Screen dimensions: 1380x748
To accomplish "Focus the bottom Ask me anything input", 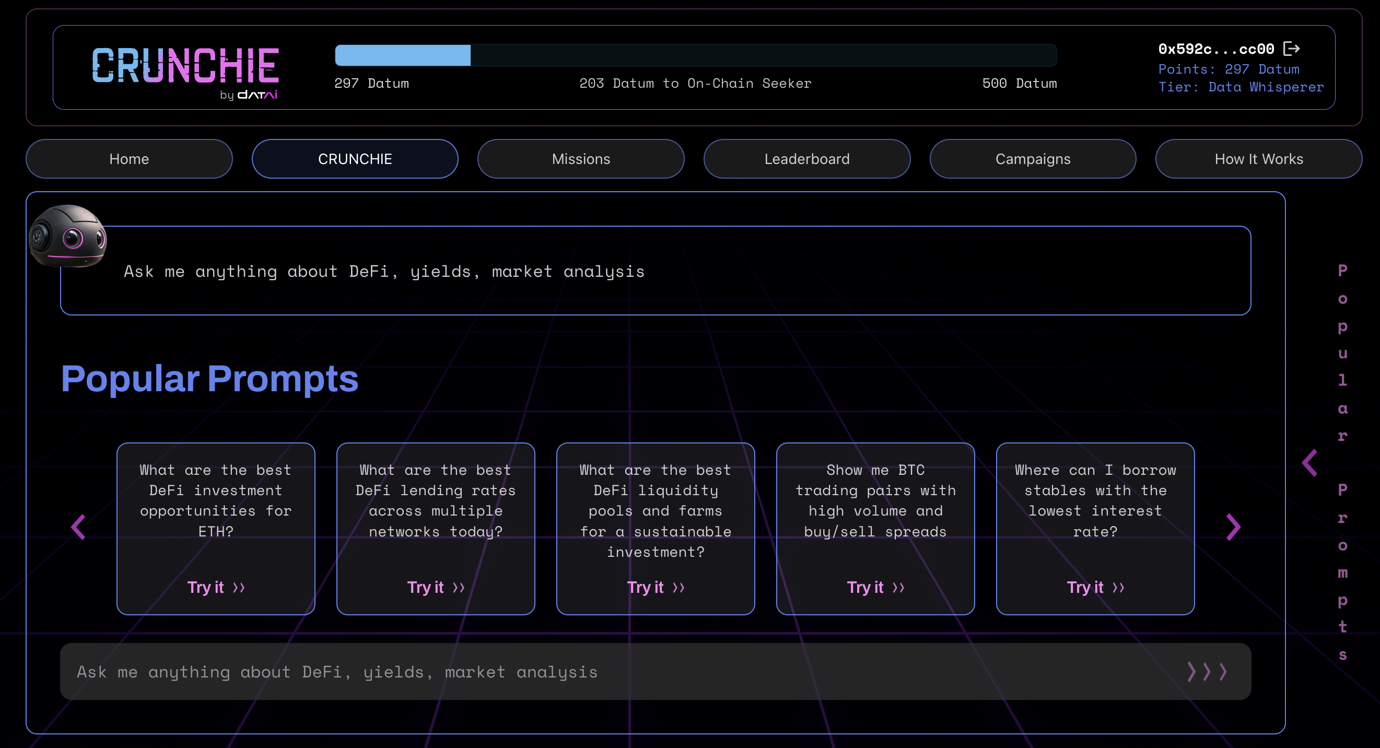I will tap(589, 671).
